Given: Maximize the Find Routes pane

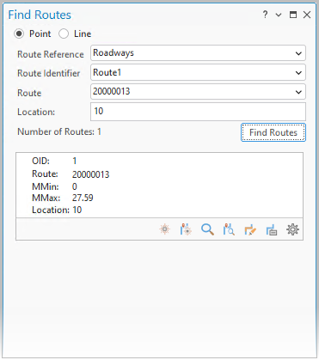Looking at the screenshot, I should pos(293,15).
